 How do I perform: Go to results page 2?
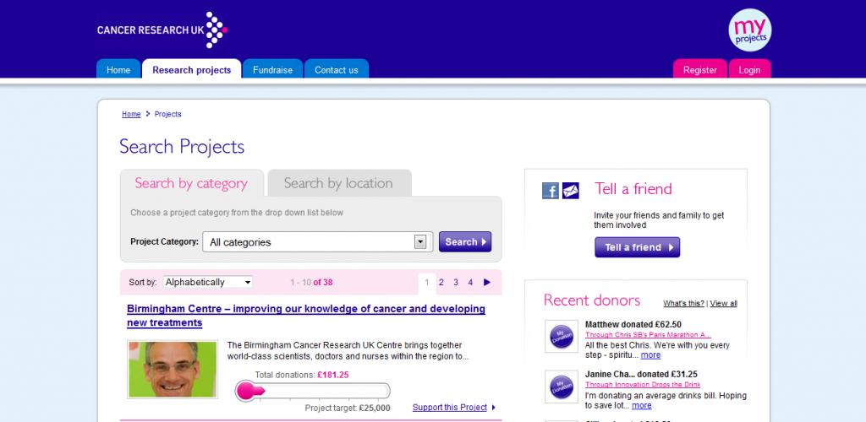coord(441,282)
